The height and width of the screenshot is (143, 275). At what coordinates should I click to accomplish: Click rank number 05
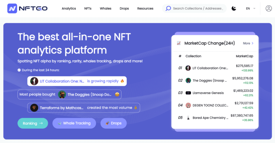tap(180, 118)
